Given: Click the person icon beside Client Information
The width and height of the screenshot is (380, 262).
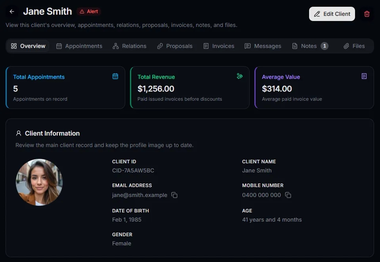Looking at the screenshot, I should coord(18,133).
